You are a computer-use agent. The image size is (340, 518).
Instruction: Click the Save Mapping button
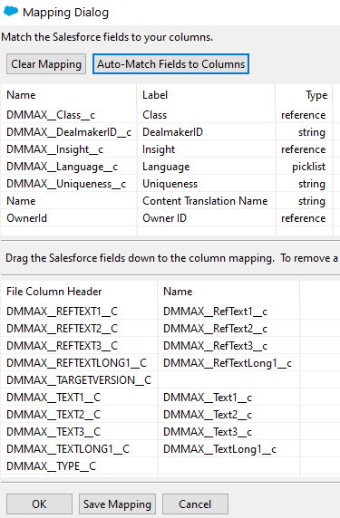(x=117, y=504)
